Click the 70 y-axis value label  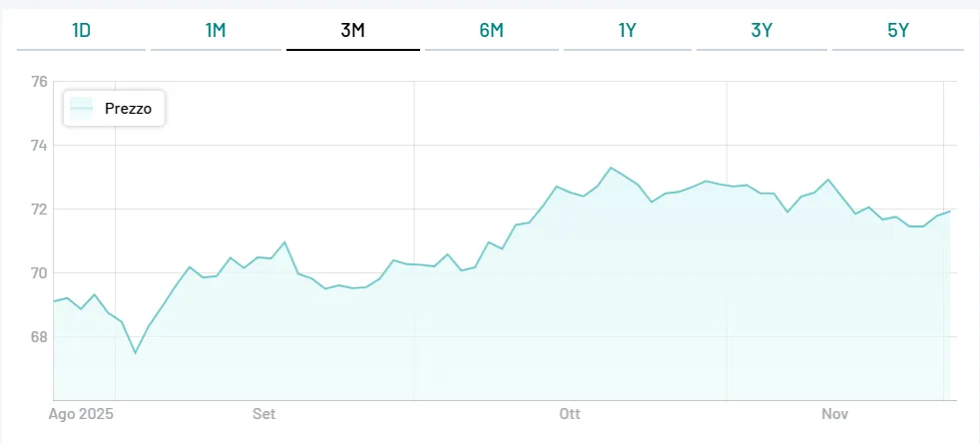tap(39, 273)
